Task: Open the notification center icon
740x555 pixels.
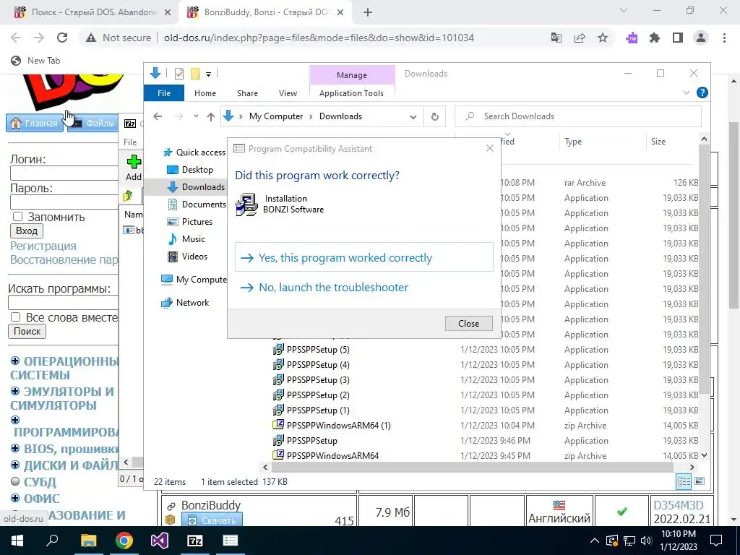Action: click(x=716, y=541)
